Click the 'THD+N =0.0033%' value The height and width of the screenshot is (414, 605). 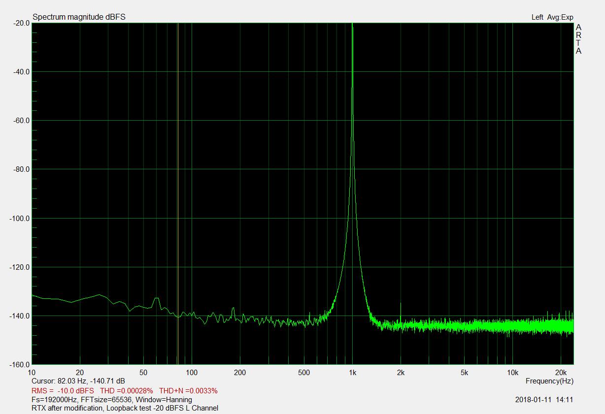tap(188, 391)
